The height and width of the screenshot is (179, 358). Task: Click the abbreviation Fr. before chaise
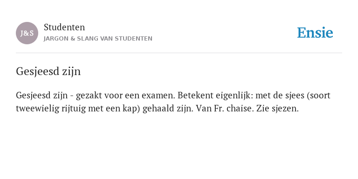[x=219, y=108]
